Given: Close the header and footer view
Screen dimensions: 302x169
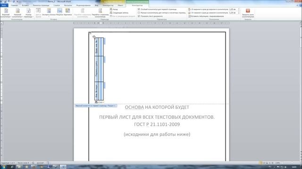Looking at the screenshot, I should point(248,13).
